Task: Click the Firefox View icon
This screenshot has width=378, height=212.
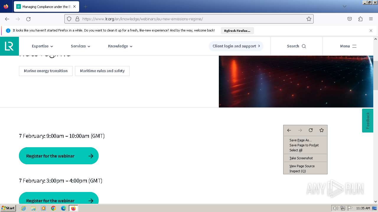Action: pos(6,6)
